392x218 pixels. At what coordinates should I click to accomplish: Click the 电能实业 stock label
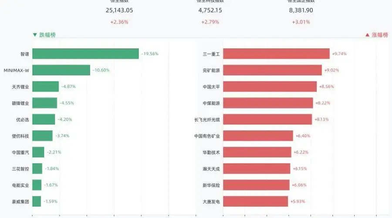coord(20,185)
